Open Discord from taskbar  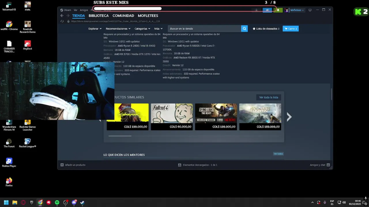[74, 202]
